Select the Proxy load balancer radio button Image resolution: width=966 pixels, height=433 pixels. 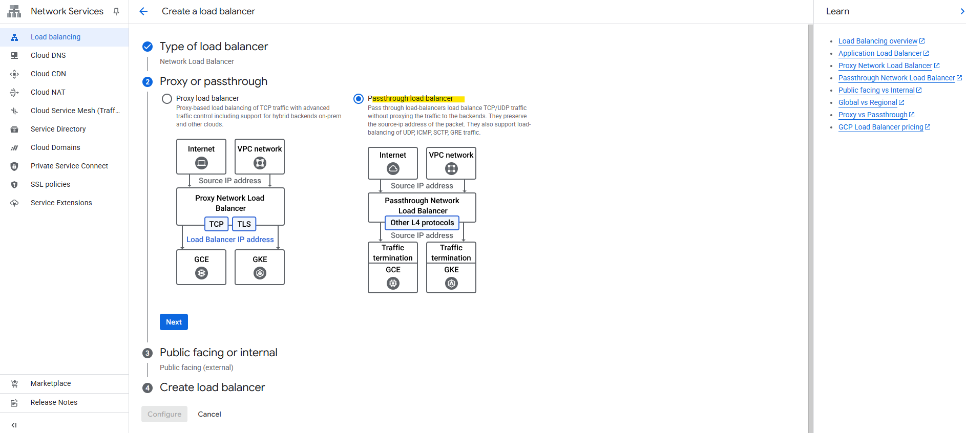point(167,99)
